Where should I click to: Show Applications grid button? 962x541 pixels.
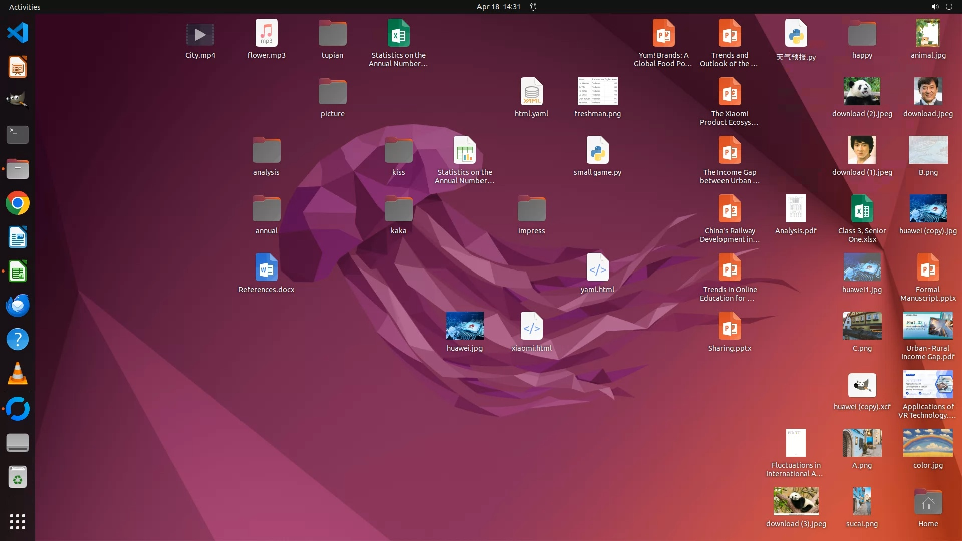[18, 522]
